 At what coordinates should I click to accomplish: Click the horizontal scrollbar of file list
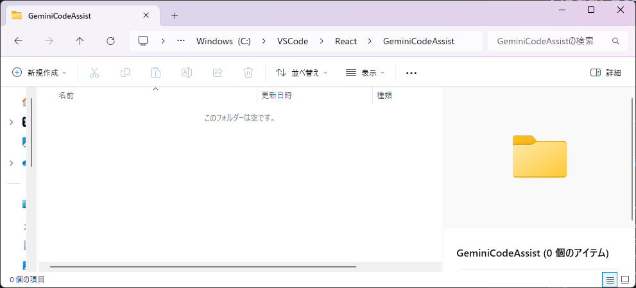pyautogui.click(x=203, y=266)
